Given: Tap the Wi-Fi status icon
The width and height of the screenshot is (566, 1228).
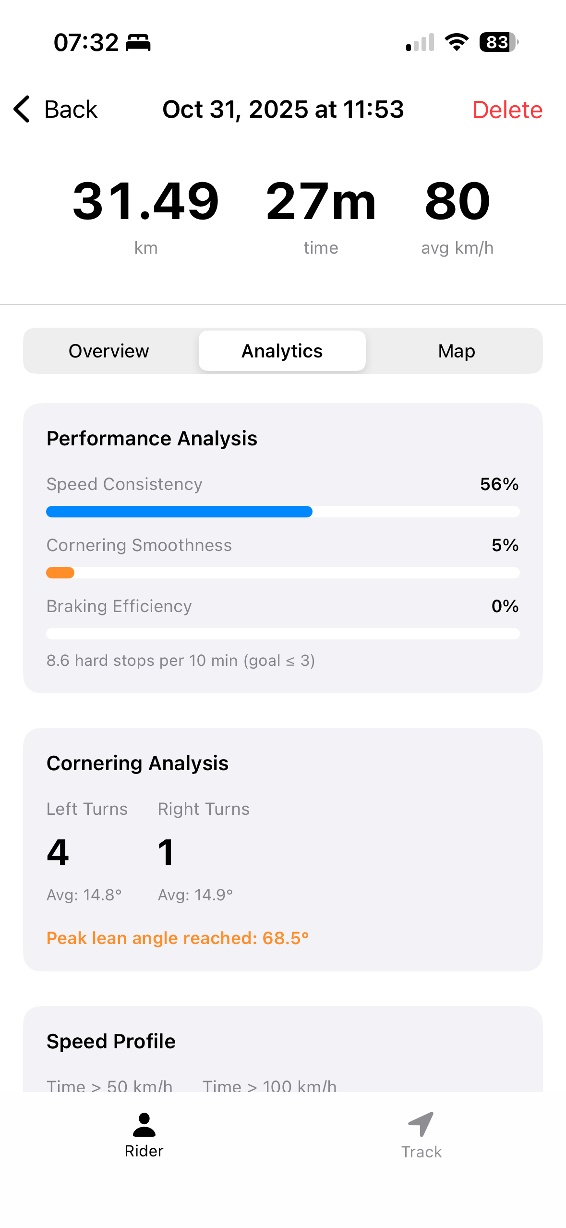Looking at the screenshot, I should click(457, 42).
